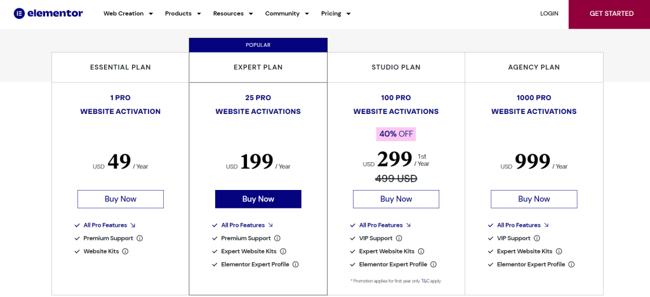The image size is (650, 297).
Task: Click the 999 / Year price
Action: click(534, 162)
